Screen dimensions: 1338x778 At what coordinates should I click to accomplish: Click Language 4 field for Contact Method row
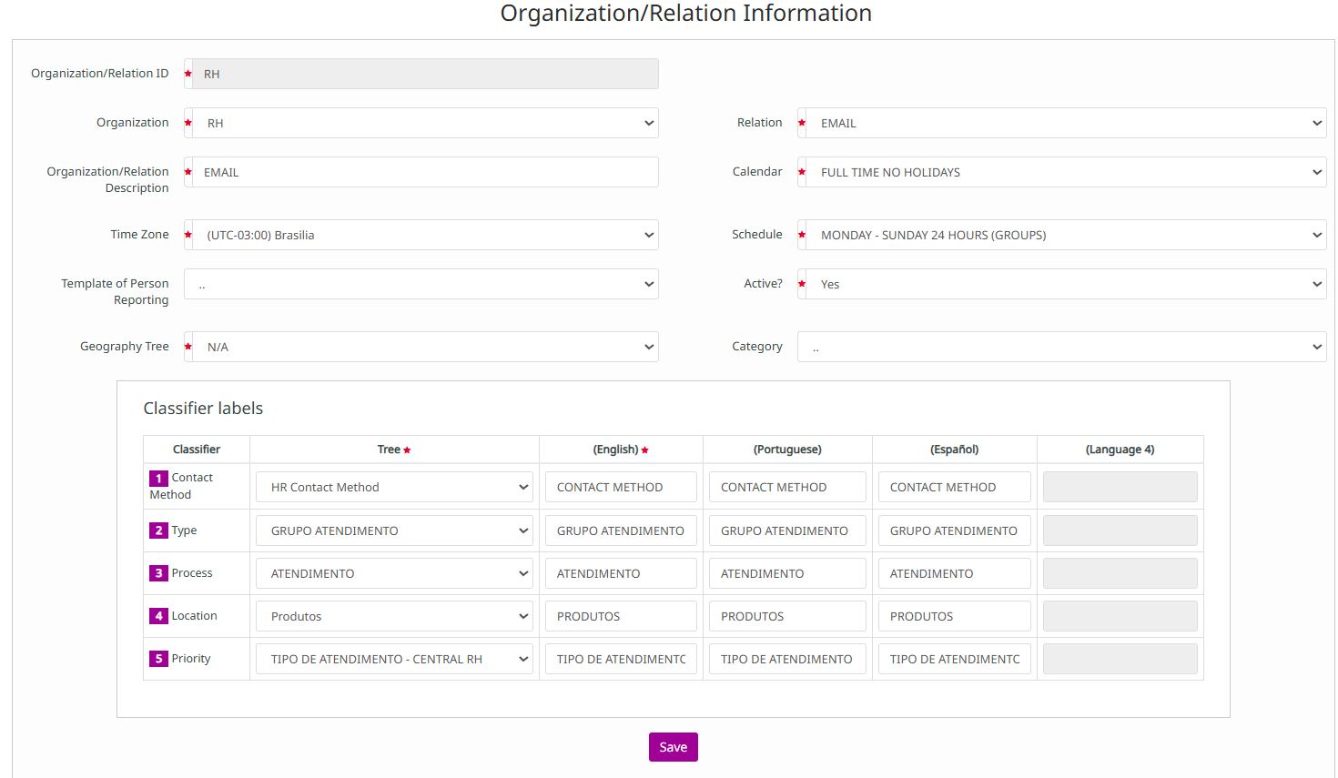coord(1120,487)
